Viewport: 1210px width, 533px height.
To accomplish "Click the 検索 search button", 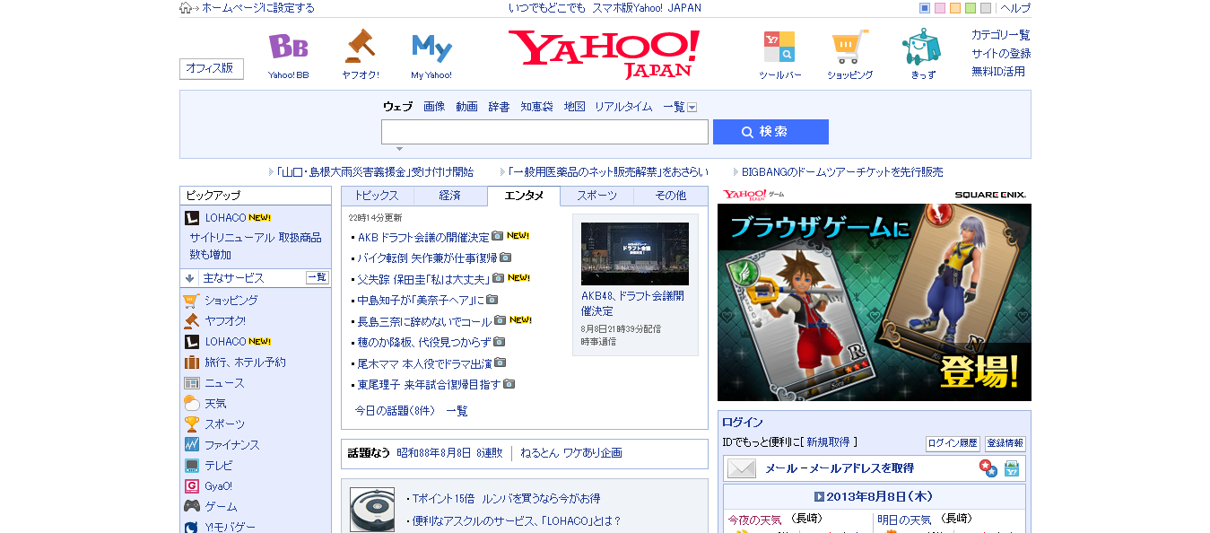I will [770, 132].
